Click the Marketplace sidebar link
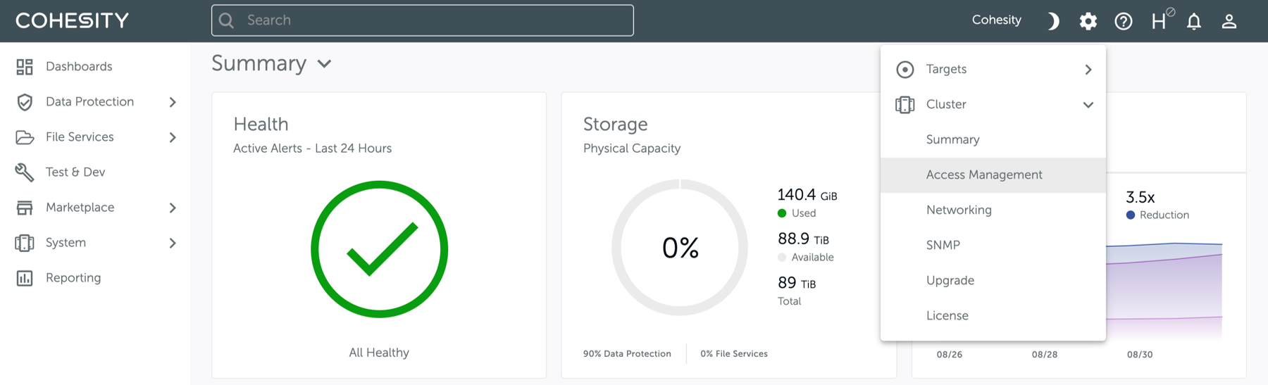Image resolution: width=1268 pixels, height=385 pixels. 80,208
